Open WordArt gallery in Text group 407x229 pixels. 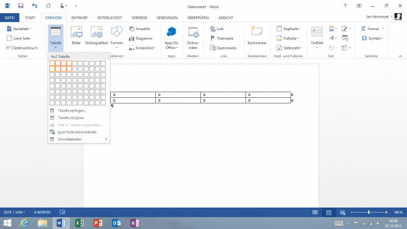(x=332, y=38)
